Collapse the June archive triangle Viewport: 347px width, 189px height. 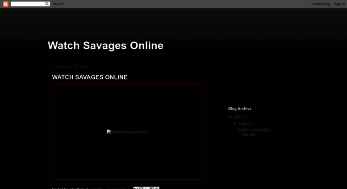(x=235, y=123)
